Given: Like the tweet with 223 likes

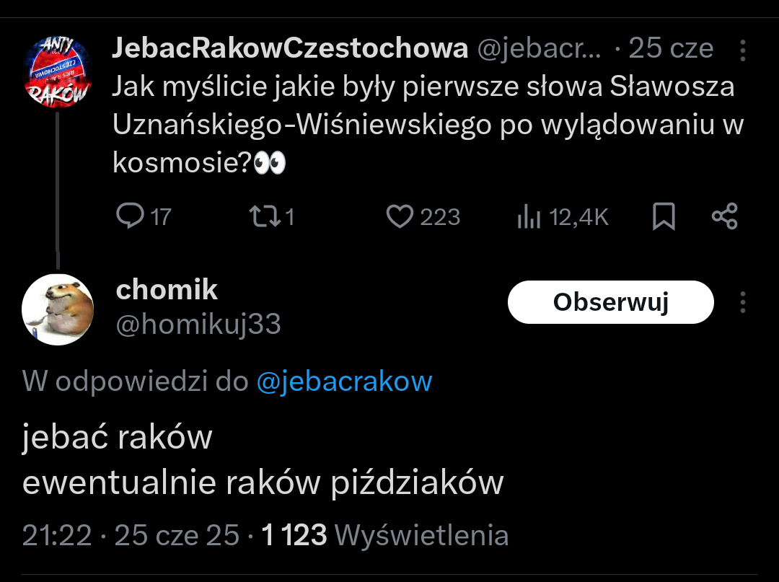Looking at the screenshot, I should point(400,216).
